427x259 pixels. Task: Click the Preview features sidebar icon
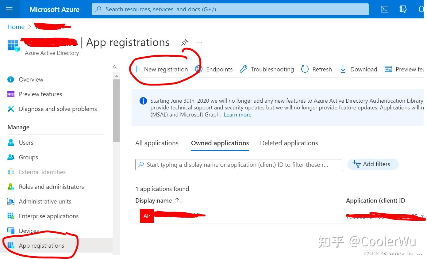(x=11, y=94)
